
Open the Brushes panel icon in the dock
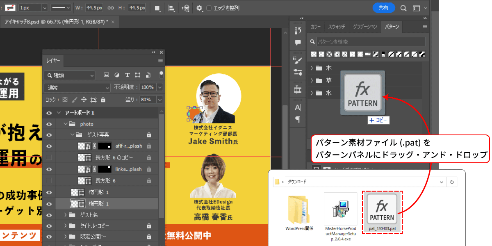[298, 60]
